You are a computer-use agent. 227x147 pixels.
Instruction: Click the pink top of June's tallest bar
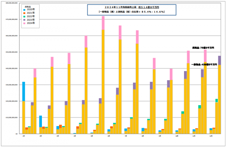point(103,23)
